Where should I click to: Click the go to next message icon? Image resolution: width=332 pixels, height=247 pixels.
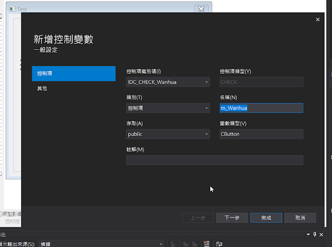195,244
